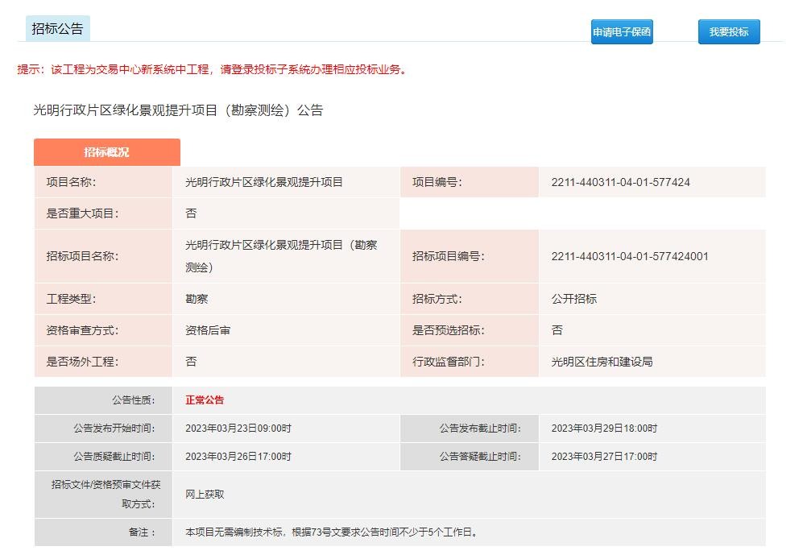Select the 招标公告 tab
Viewport: 807px width, 559px height.
coord(57,29)
